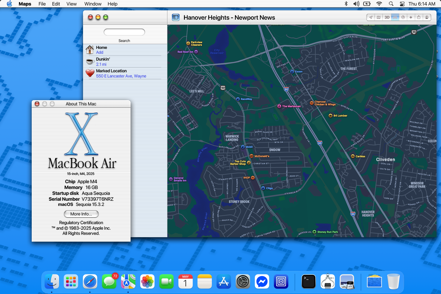Viewport: 441px width, 294px height.
Task: Open the File menu
Action: pyautogui.click(x=42, y=4)
